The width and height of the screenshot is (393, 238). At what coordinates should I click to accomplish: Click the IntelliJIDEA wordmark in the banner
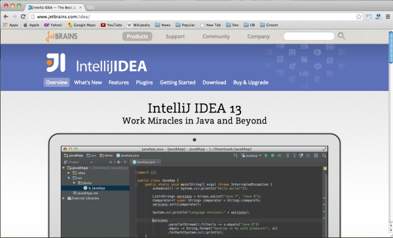coord(111,66)
